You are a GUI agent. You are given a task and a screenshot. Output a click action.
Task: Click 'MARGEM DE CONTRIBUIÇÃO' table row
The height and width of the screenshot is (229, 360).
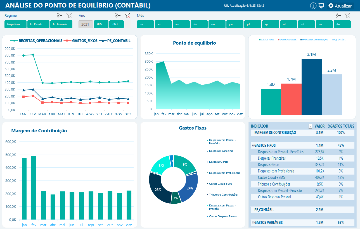tap(302, 133)
